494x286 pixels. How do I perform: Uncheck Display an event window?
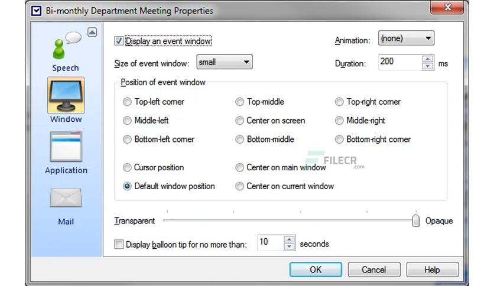point(119,41)
